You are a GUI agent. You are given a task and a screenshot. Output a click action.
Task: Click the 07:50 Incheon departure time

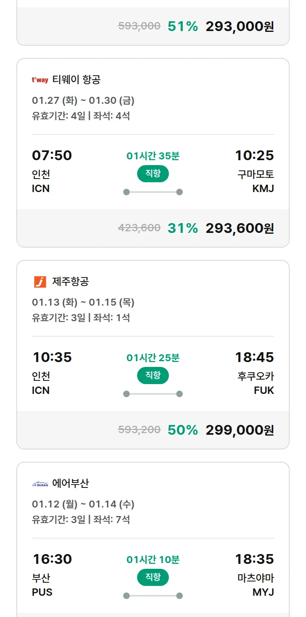point(52,155)
